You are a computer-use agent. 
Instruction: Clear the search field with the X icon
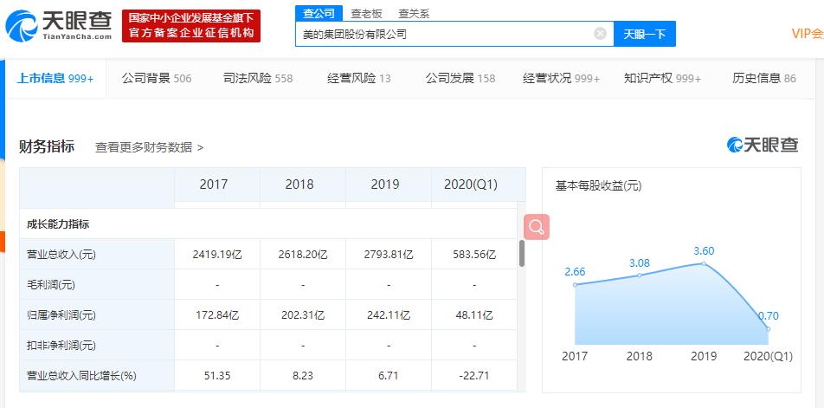600,34
